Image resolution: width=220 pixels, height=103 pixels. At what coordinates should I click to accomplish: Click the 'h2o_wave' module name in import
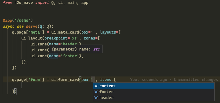point(24,3)
